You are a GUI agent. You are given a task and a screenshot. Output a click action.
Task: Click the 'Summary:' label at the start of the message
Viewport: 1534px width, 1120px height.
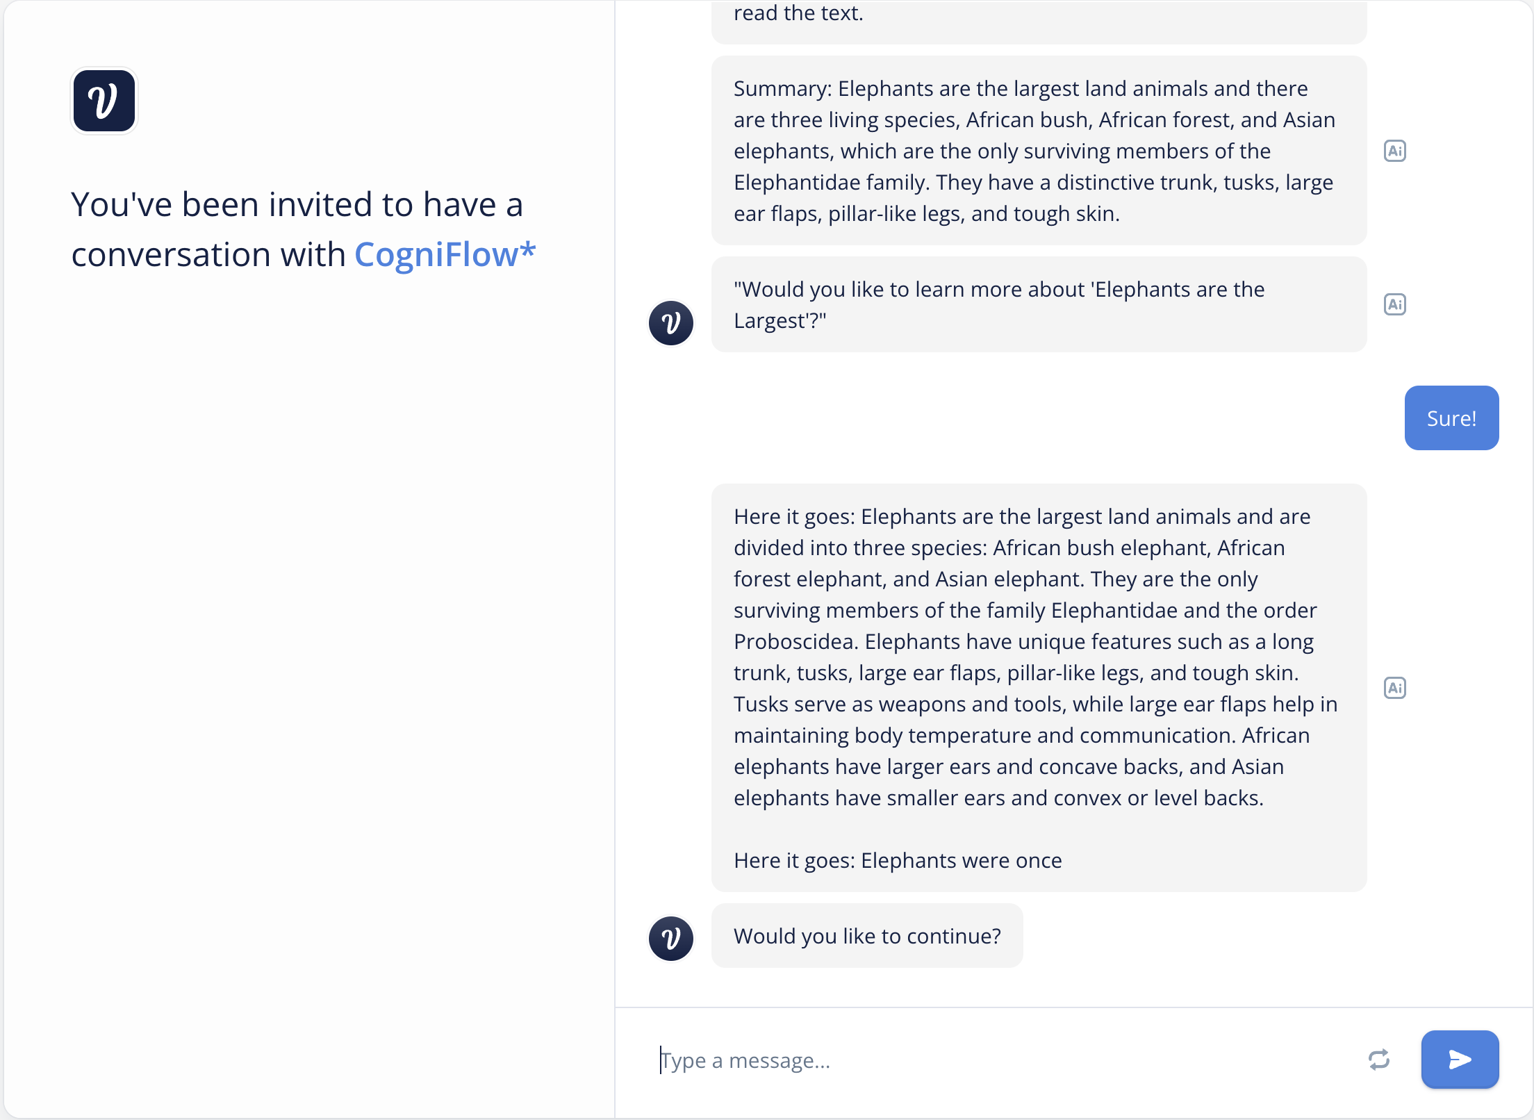click(x=782, y=89)
